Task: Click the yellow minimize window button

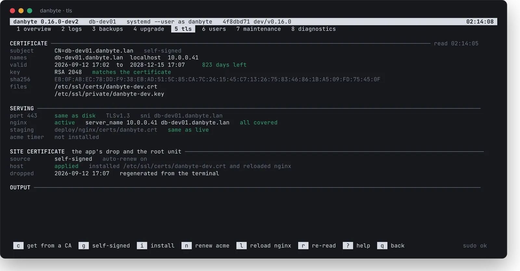Action: (x=21, y=11)
